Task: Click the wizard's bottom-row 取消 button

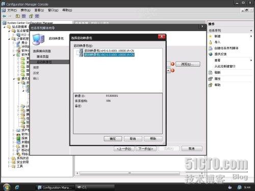Action: (x=192, y=149)
